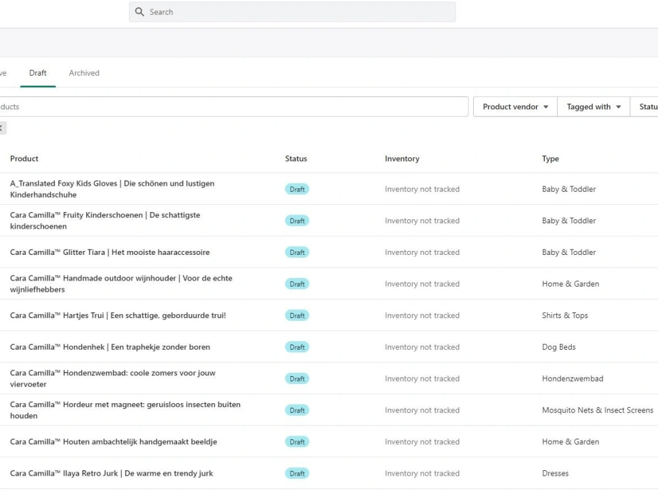
Task: Click Home & Garden type in wijnhouder row
Action: tap(570, 284)
